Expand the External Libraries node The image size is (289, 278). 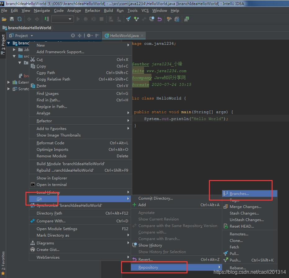(x=8, y=82)
